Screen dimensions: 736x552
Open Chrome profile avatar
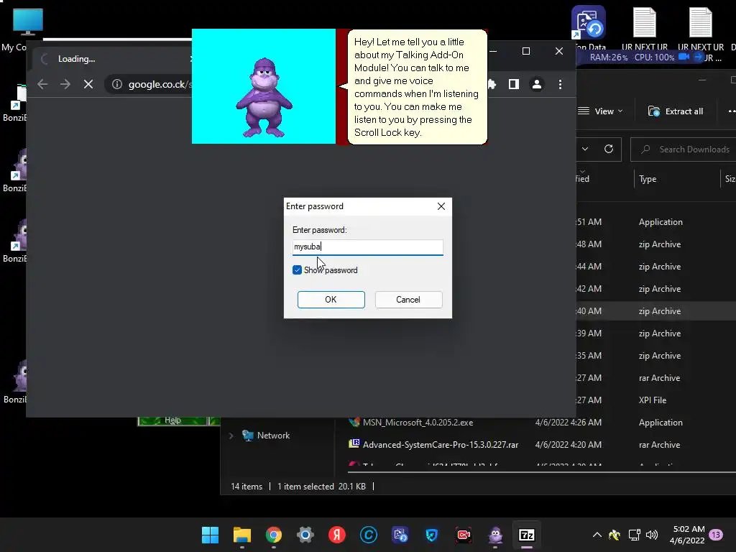(x=536, y=84)
